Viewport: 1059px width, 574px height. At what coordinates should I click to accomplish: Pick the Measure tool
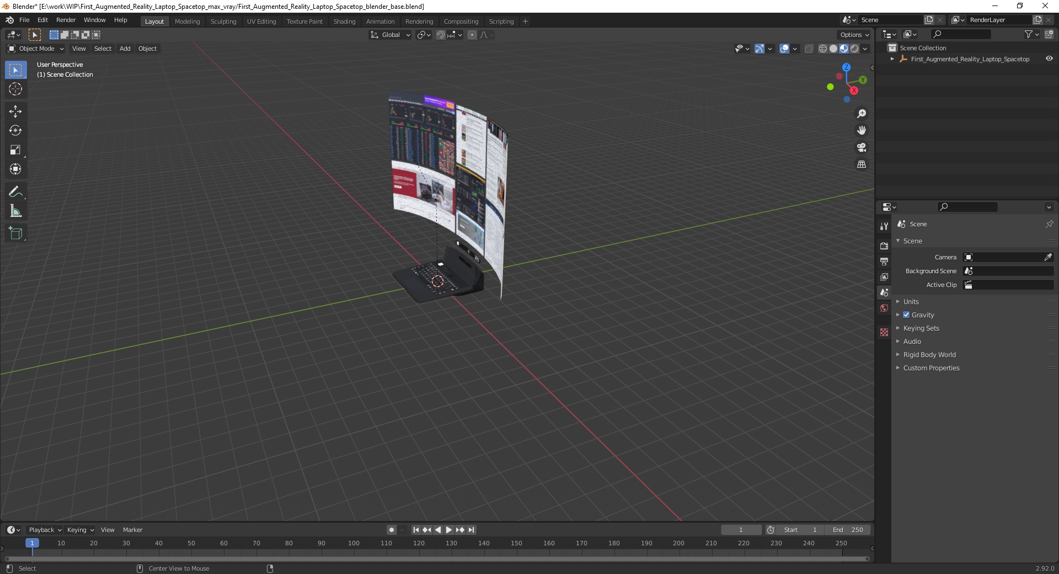15,211
